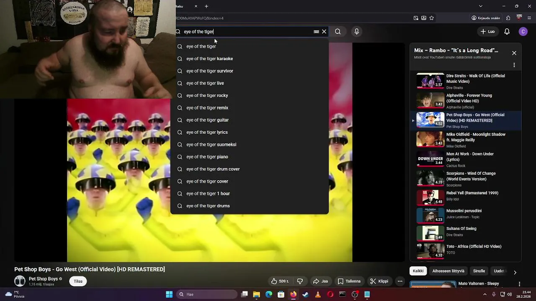Close the Mix playlist panel

pos(514,53)
